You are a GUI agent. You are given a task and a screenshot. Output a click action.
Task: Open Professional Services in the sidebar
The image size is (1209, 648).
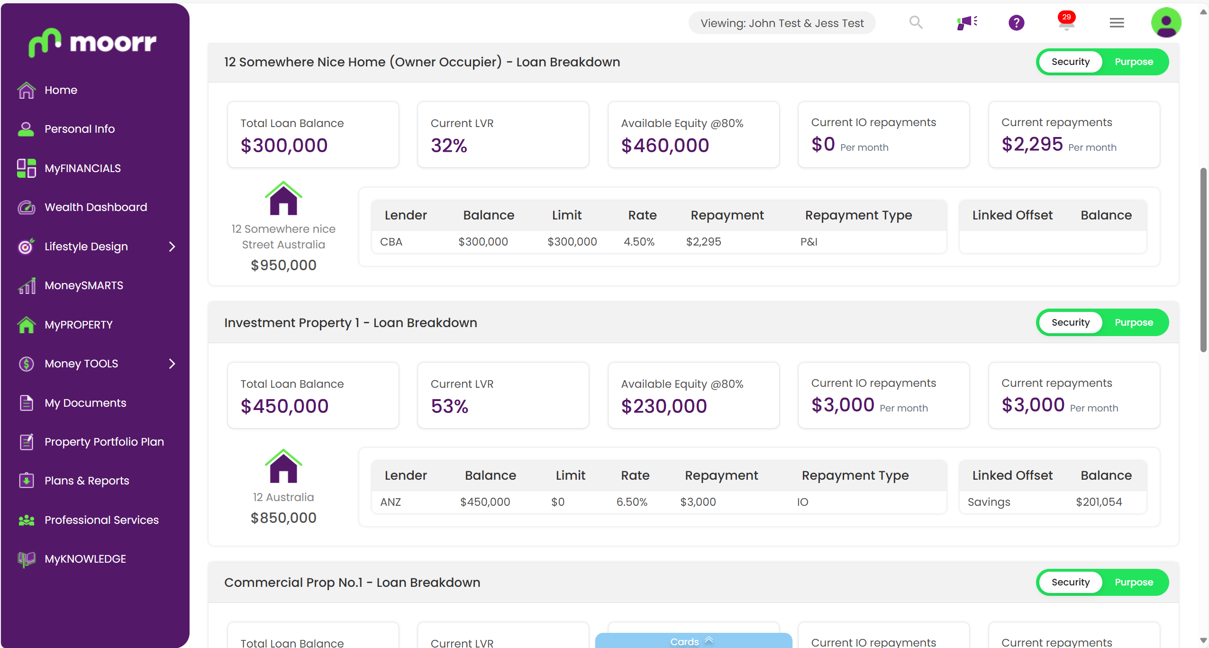[101, 520]
